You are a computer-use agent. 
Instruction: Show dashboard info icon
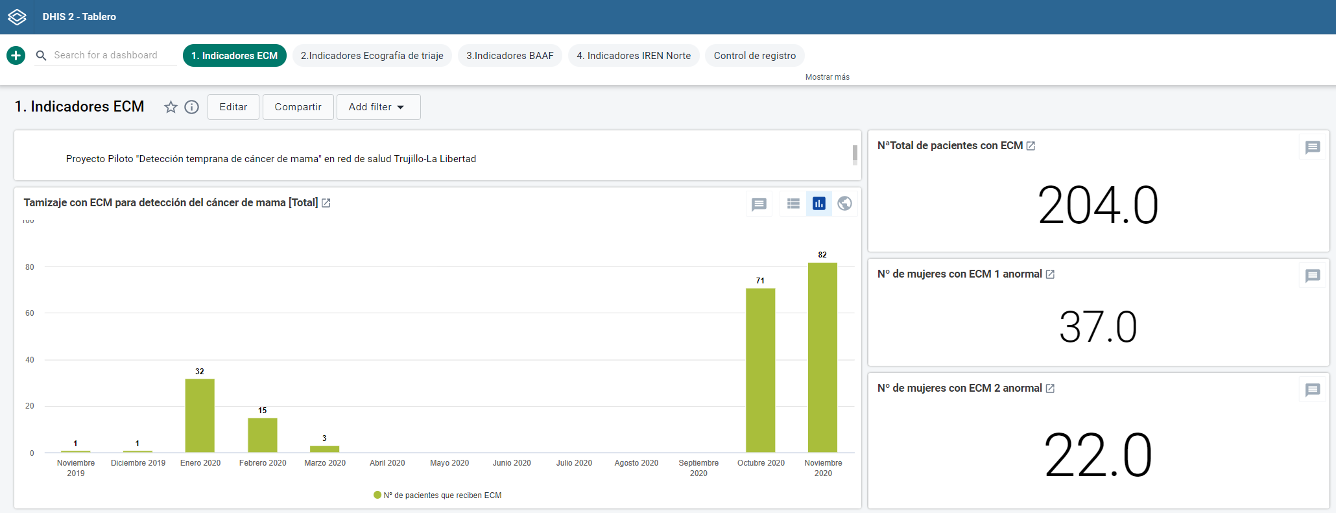pos(192,107)
